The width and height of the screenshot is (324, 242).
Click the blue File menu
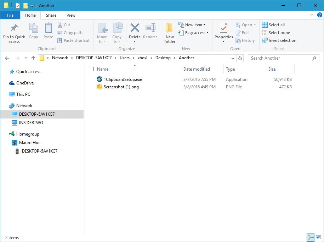point(10,15)
